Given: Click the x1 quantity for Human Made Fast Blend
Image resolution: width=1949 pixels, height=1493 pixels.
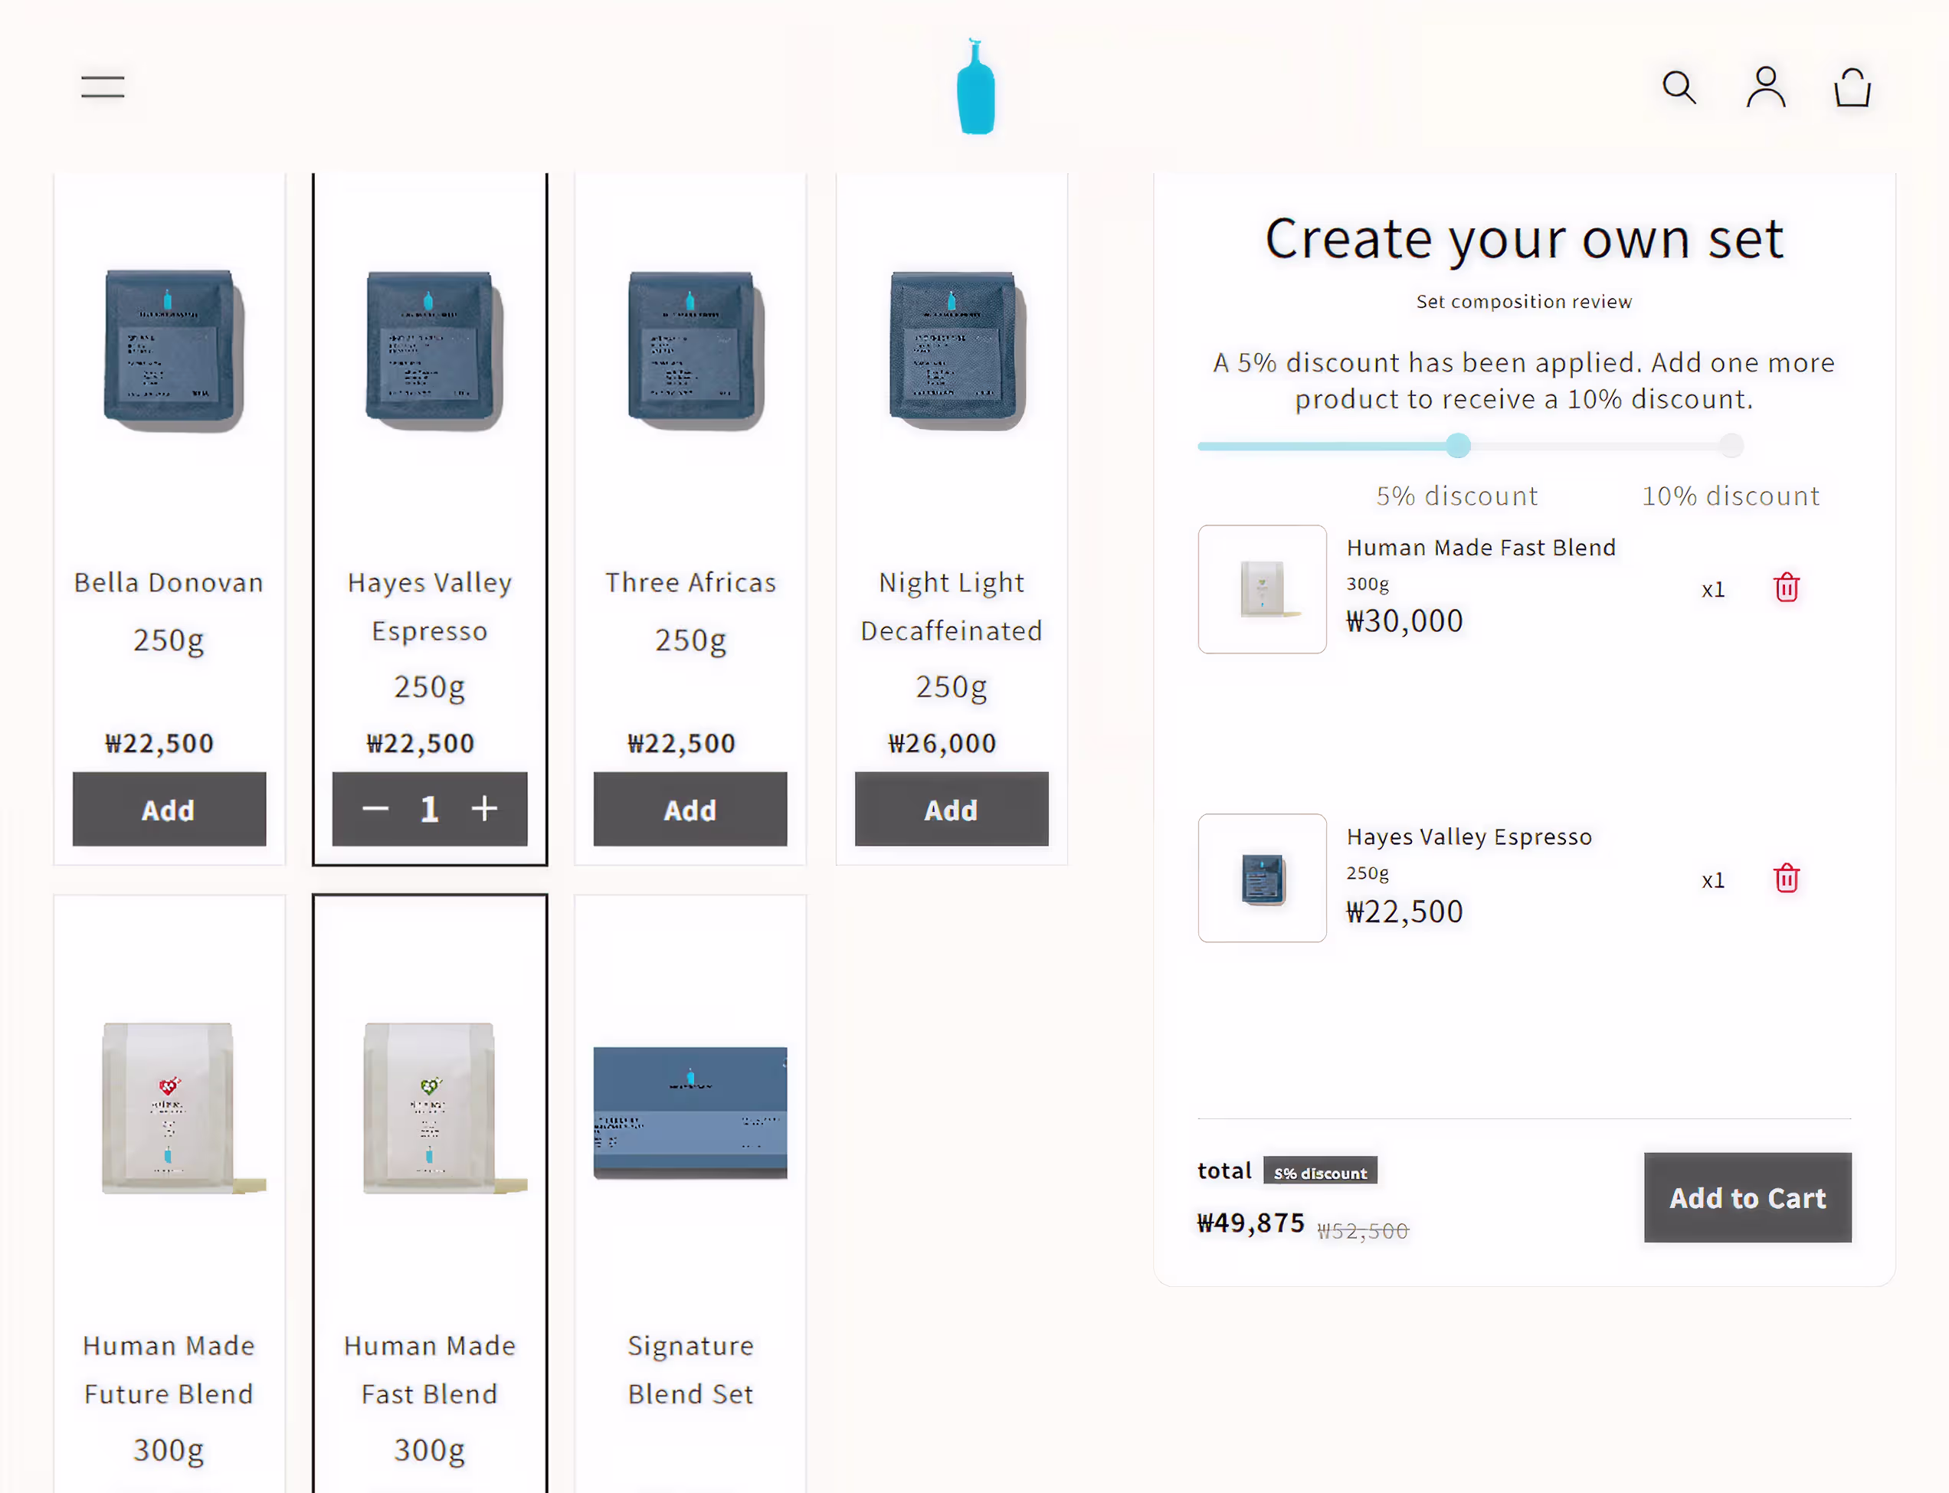Looking at the screenshot, I should (1712, 589).
